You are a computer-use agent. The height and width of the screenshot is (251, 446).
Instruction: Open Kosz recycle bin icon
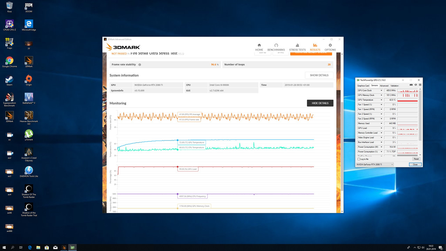(x=9, y=7)
